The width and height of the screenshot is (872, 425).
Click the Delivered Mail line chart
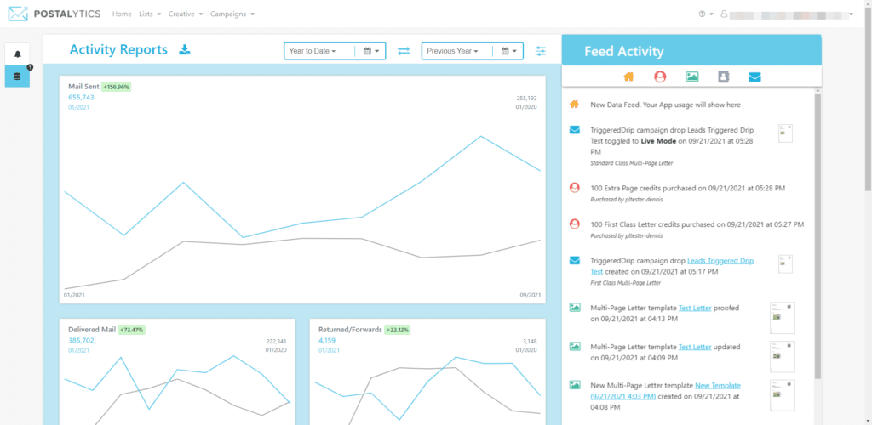coord(177,388)
